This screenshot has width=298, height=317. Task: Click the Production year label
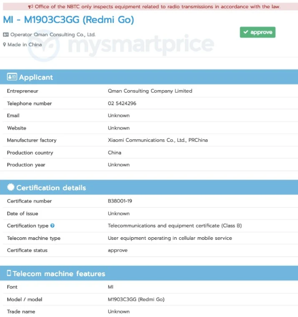[26, 165]
